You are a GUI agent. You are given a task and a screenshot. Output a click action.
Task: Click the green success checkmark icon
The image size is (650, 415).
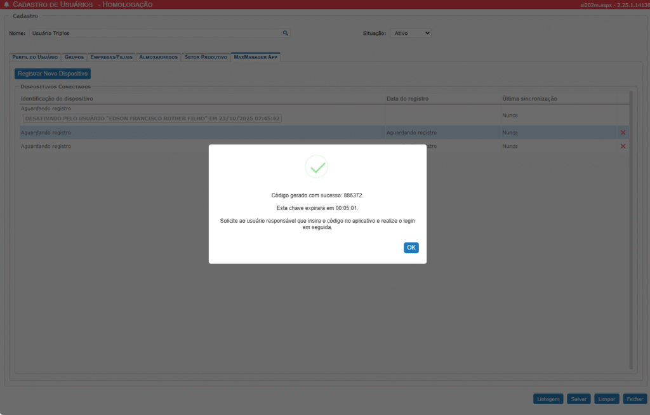pos(317,167)
